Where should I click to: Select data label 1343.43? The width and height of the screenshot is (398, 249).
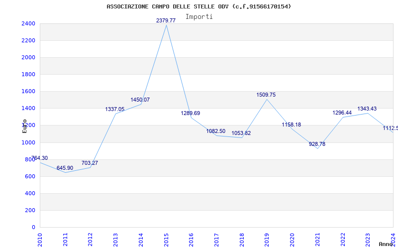[367, 109]
